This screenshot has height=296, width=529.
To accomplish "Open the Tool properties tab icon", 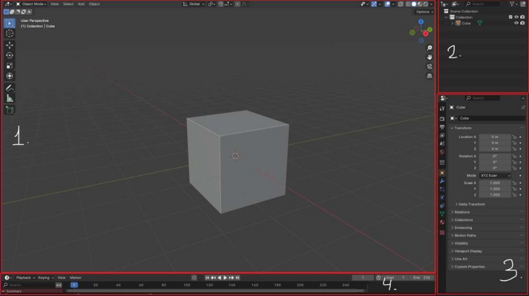I will (442, 108).
